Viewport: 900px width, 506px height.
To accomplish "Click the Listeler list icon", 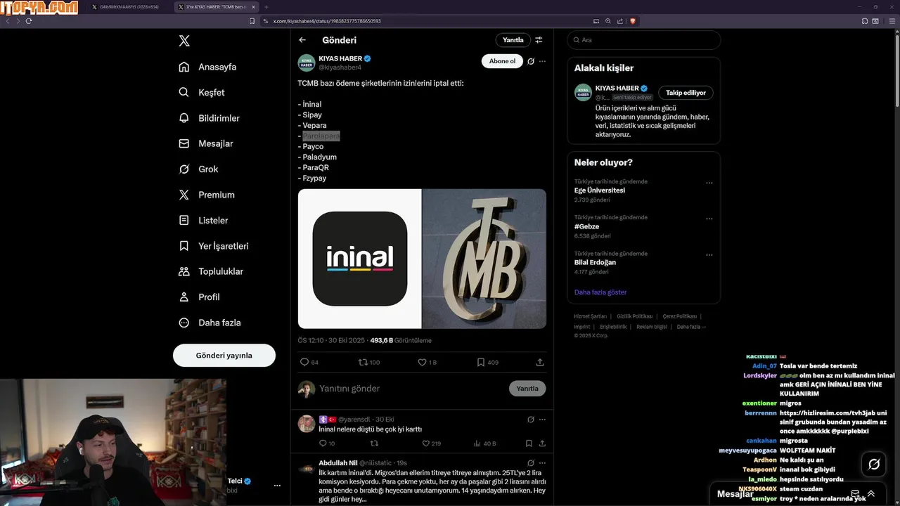I will (x=184, y=220).
